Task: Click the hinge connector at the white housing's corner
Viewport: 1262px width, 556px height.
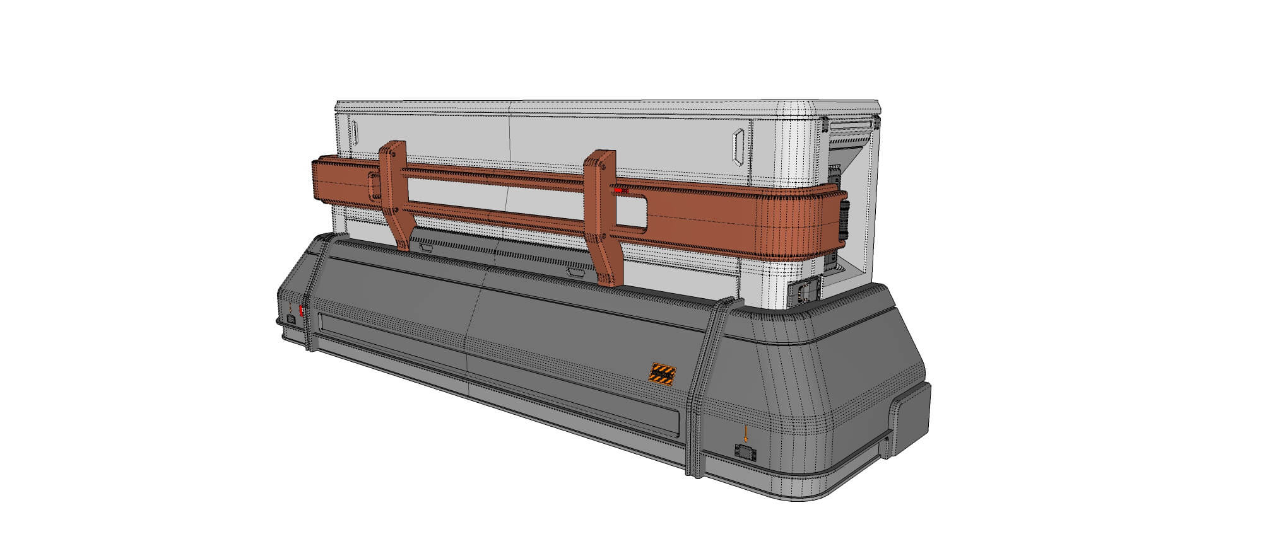Action: click(x=804, y=292)
